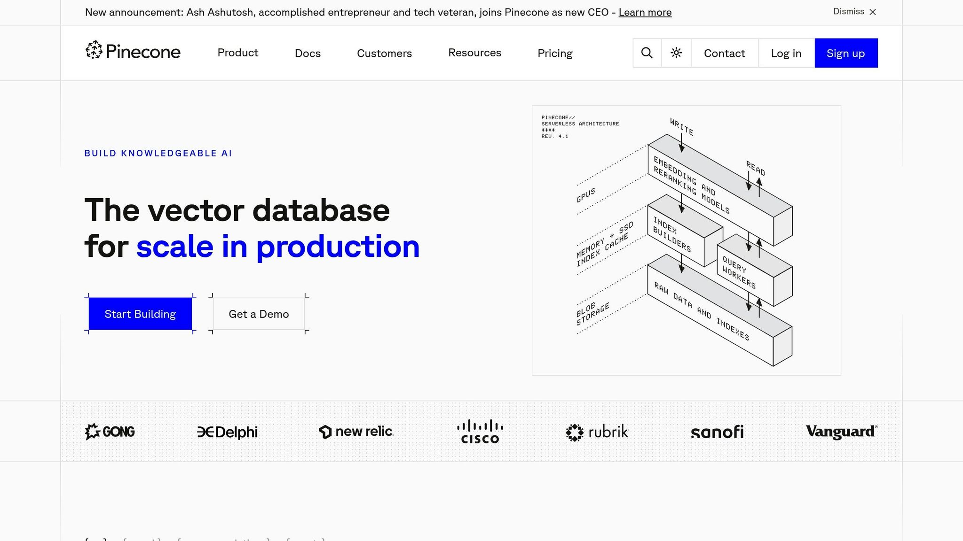The height and width of the screenshot is (541, 963).
Task: Open the Product menu
Action: click(x=238, y=53)
